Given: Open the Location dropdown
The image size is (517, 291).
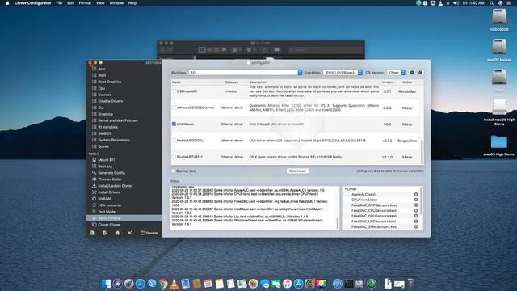Looking at the screenshot, I should click(x=343, y=73).
